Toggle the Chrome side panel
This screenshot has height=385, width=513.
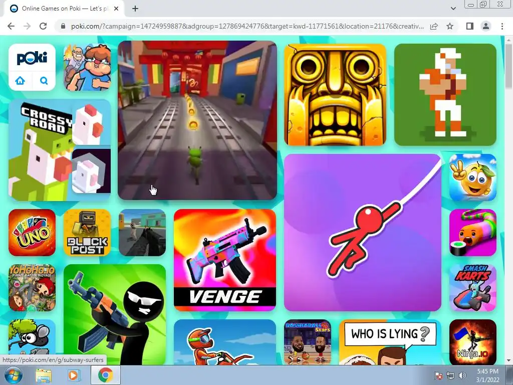tap(470, 26)
